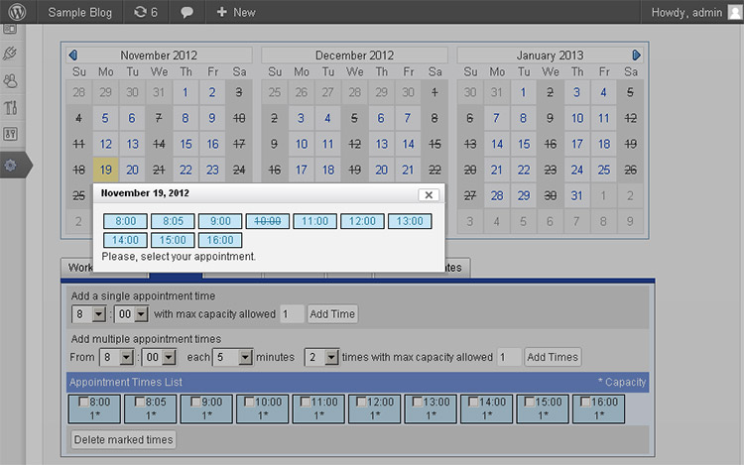Select the 14:00 slot in popup
The width and height of the screenshot is (744, 465).
[125, 240]
